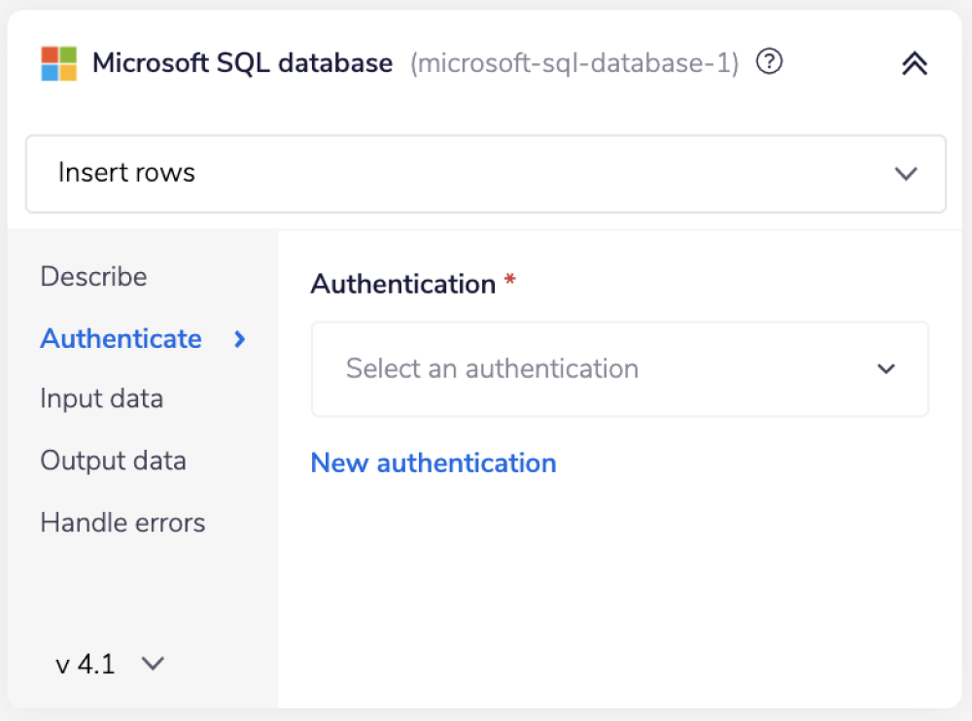The image size is (972, 721).
Task: Open the connector version v 4.1 dropdown
Action: [107, 664]
